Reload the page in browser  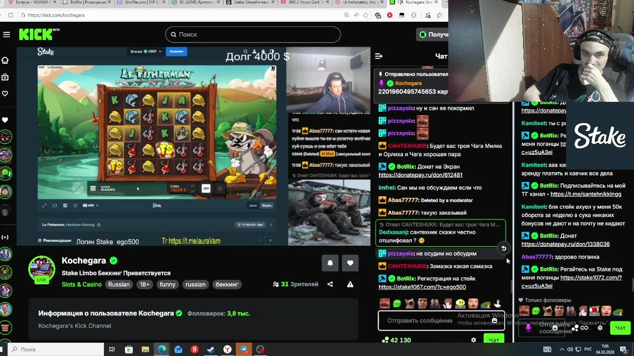(x=10, y=15)
